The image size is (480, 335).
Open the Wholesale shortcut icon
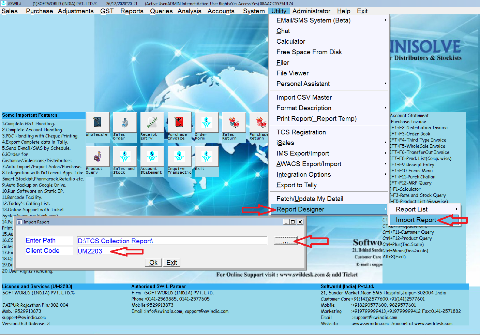click(97, 122)
